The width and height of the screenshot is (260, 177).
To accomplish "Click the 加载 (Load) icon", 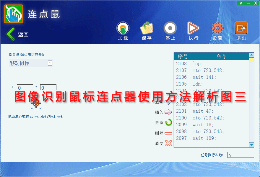I will point(123,29).
